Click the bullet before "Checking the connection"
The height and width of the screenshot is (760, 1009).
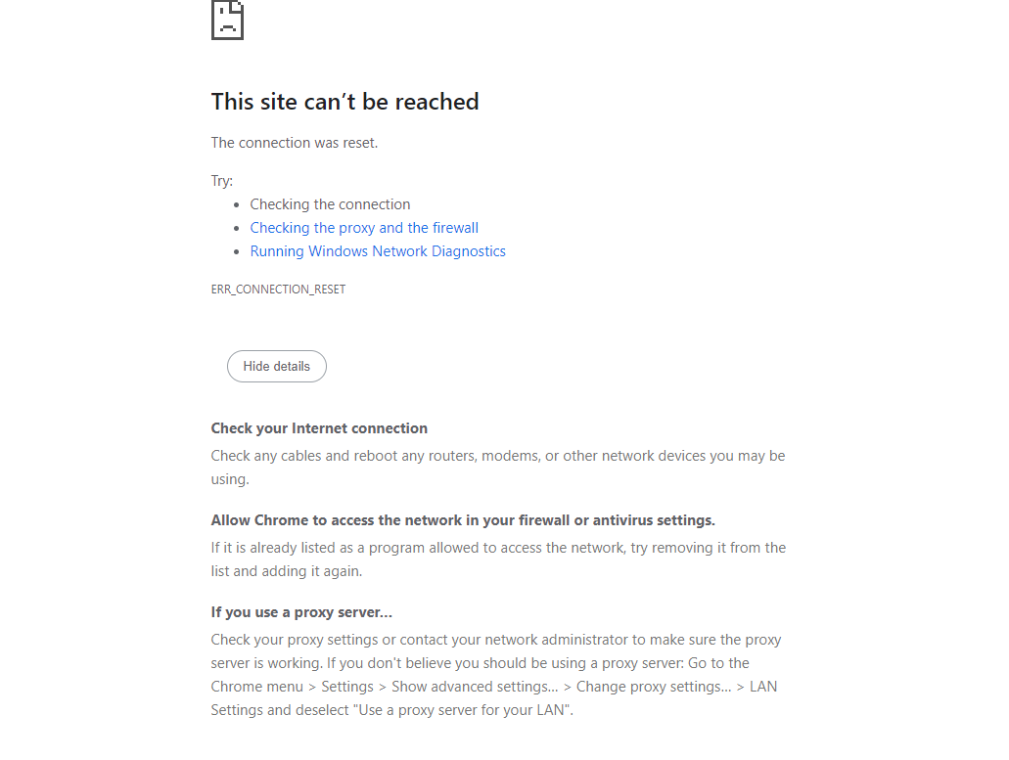[237, 205]
